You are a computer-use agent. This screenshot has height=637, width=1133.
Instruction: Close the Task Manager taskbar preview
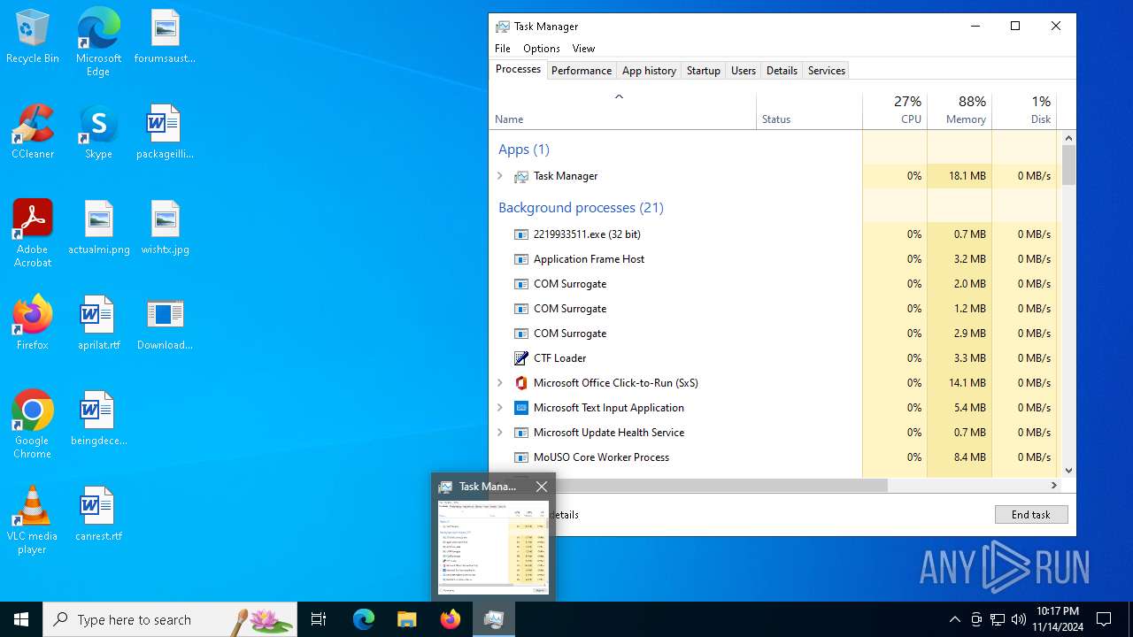coord(542,487)
